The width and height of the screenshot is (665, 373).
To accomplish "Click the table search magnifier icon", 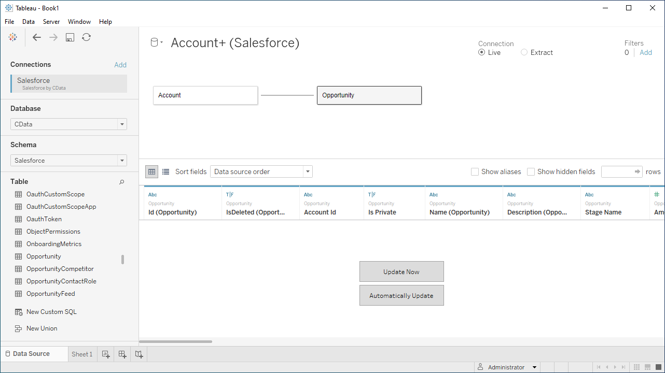I will (122, 182).
